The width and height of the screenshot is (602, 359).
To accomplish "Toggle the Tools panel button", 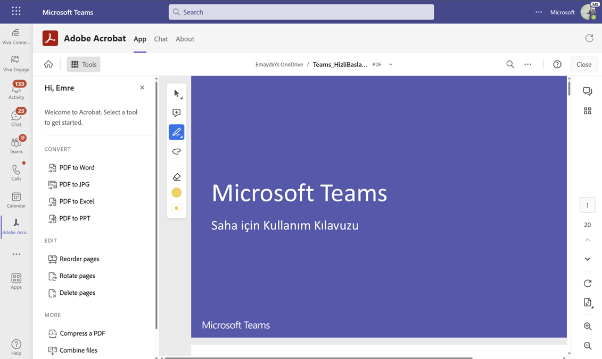I will (x=84, y=64).
